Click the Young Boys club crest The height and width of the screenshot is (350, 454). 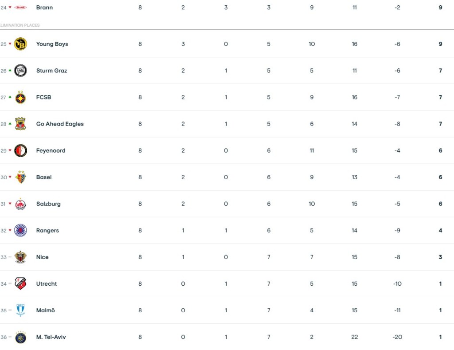(20, 44)
